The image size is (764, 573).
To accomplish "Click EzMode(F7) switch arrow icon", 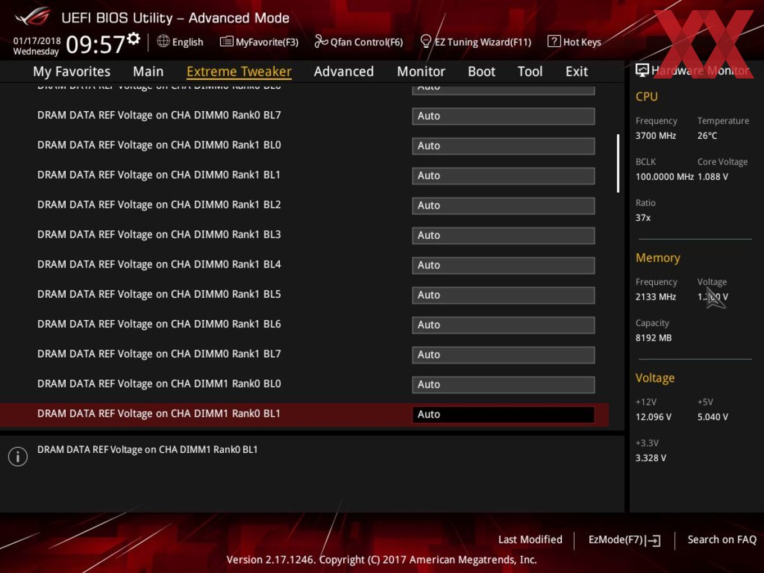I will 653,540.
